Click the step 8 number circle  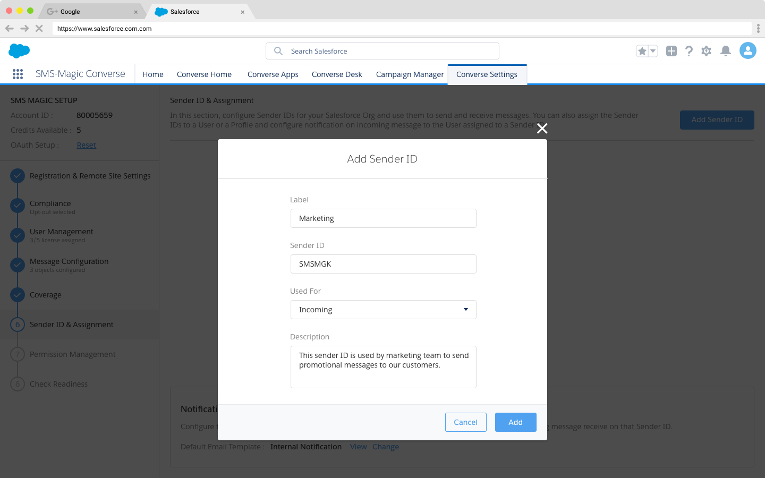click(18, 384)
